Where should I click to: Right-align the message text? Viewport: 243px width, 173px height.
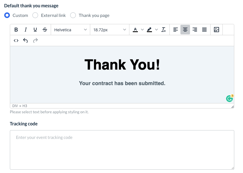195,30
